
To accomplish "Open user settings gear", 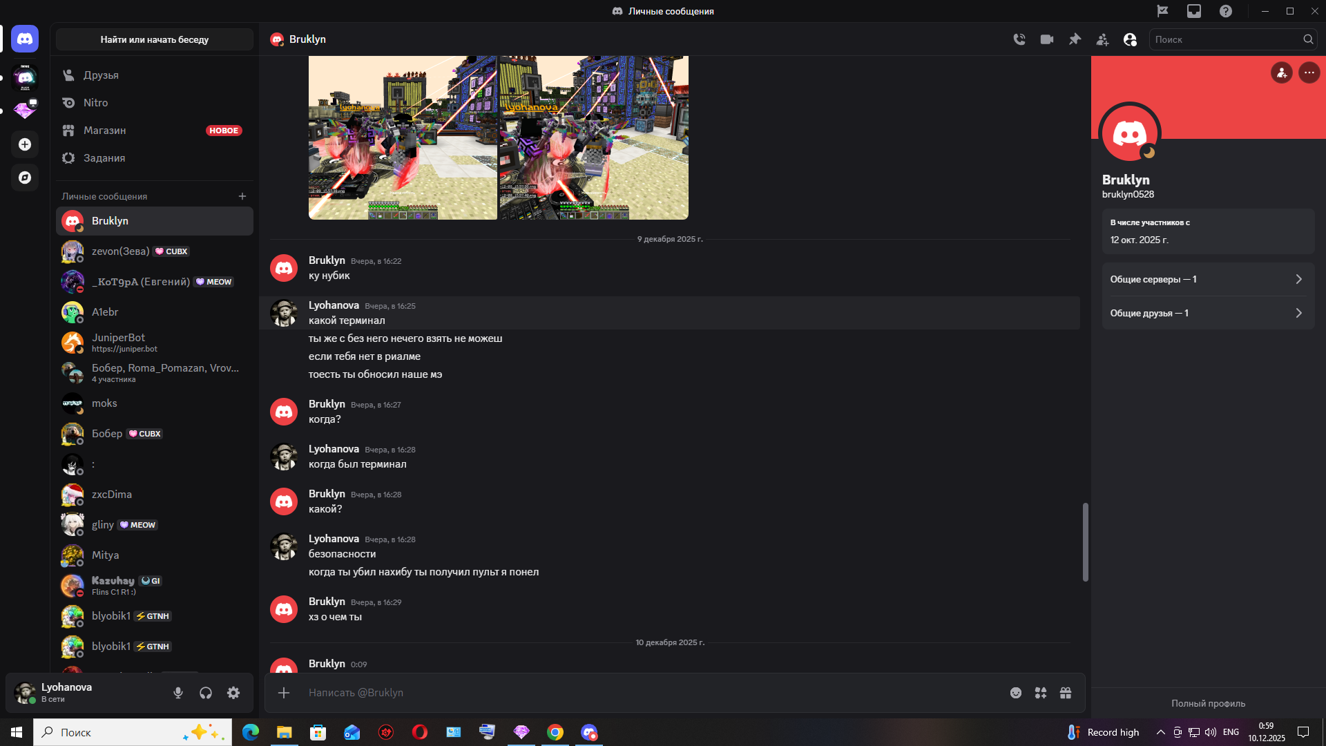I will tap(233, 693).
